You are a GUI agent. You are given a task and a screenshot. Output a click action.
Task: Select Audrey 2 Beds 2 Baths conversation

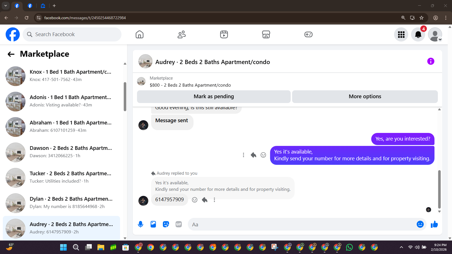(61, 228)
